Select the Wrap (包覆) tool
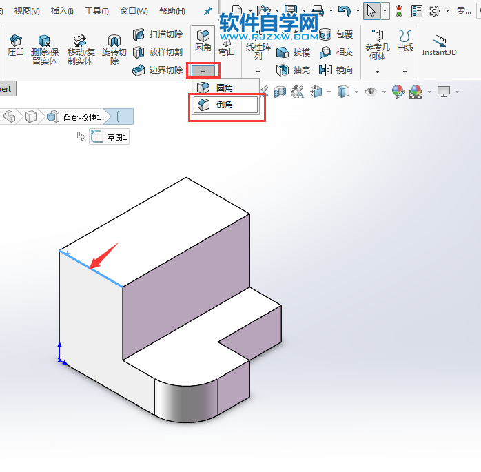481x472 pixels. point(336,34)
